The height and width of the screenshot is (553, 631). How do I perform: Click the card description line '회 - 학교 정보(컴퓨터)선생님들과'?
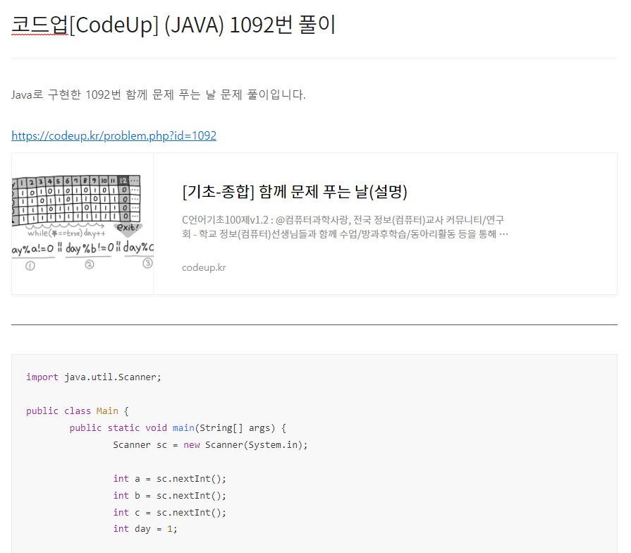tap(345, 234)
